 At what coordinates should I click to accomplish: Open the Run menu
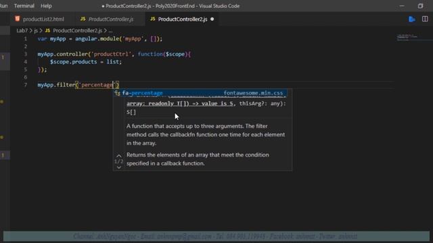click(x=3, y=6)
